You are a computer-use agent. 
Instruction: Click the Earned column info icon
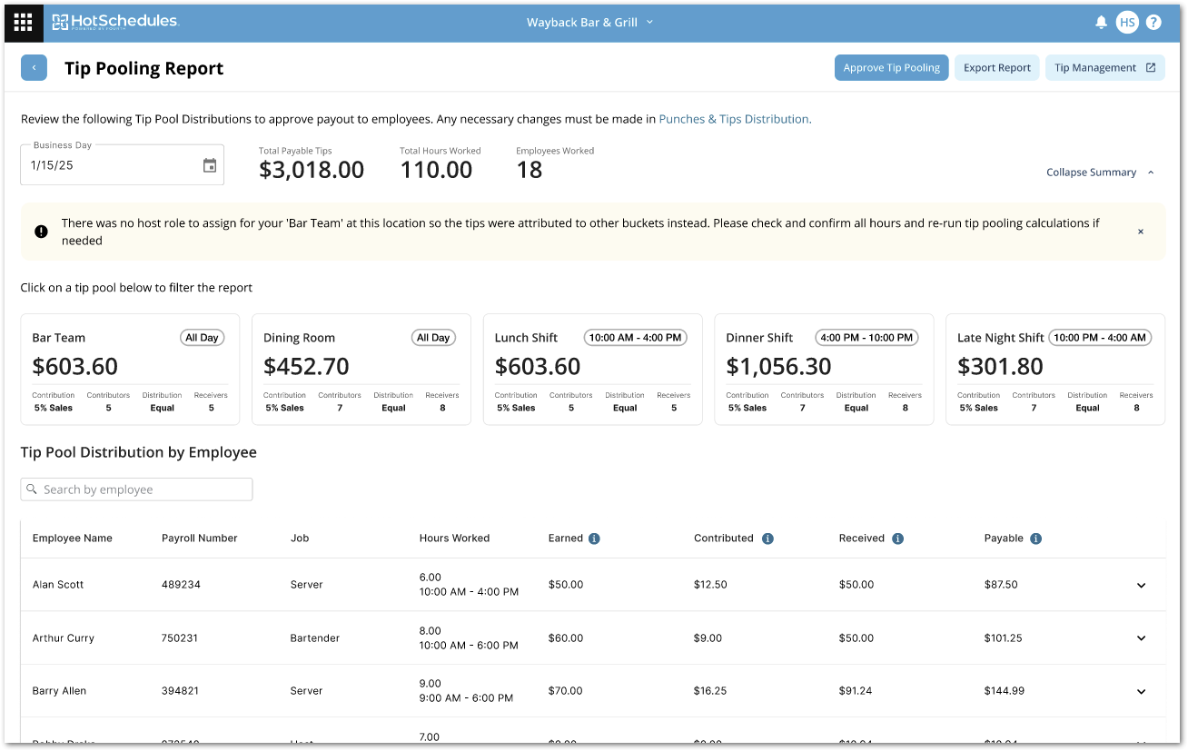click(x=594, y=539)
